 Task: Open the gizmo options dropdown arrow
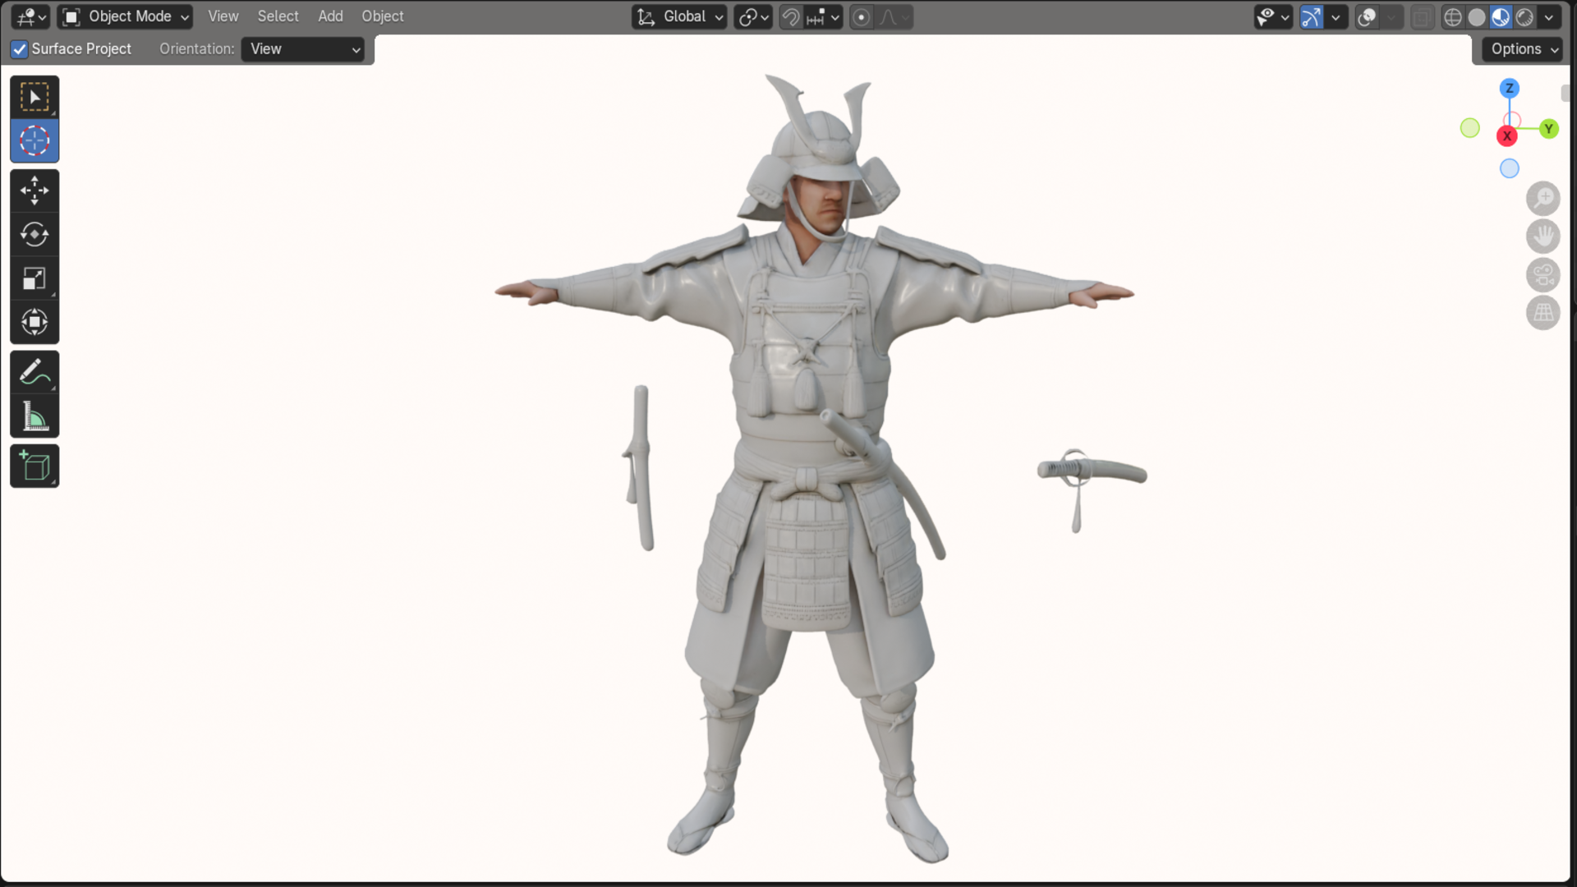pyautogui.click(x=1336, y=16)
